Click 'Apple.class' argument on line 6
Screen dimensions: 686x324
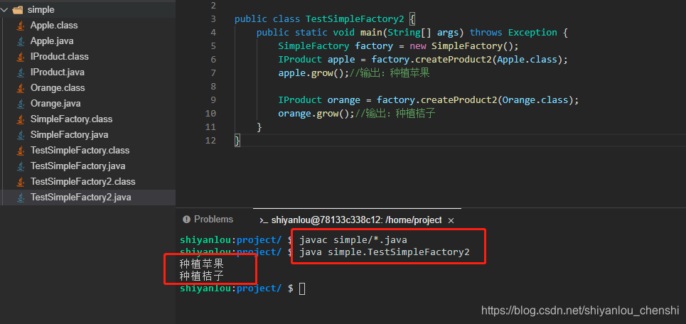click(526, 60)
